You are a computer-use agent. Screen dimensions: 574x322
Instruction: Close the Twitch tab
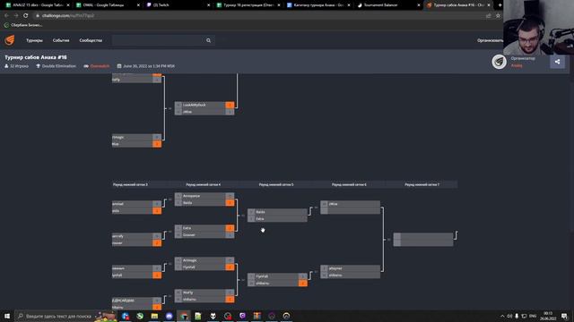coord(209,5)
